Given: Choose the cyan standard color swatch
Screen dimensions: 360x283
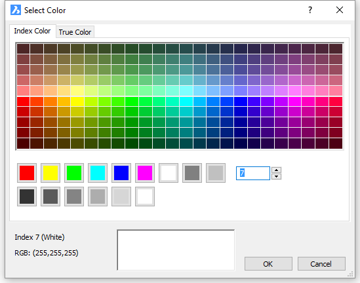Looking at the screenshot, I should pyautogui.click(x=98, y=173).
